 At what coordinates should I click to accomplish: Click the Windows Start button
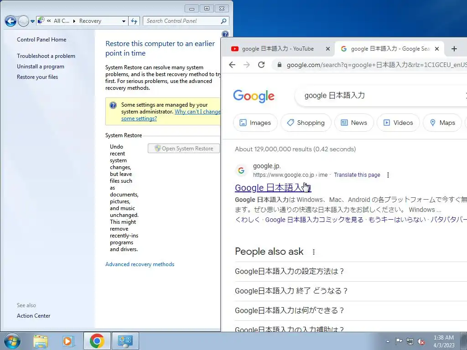pyautogui.click(x=12, y=341)
